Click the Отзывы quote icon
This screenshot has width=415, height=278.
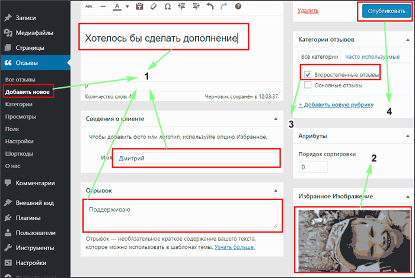point(8,63)
